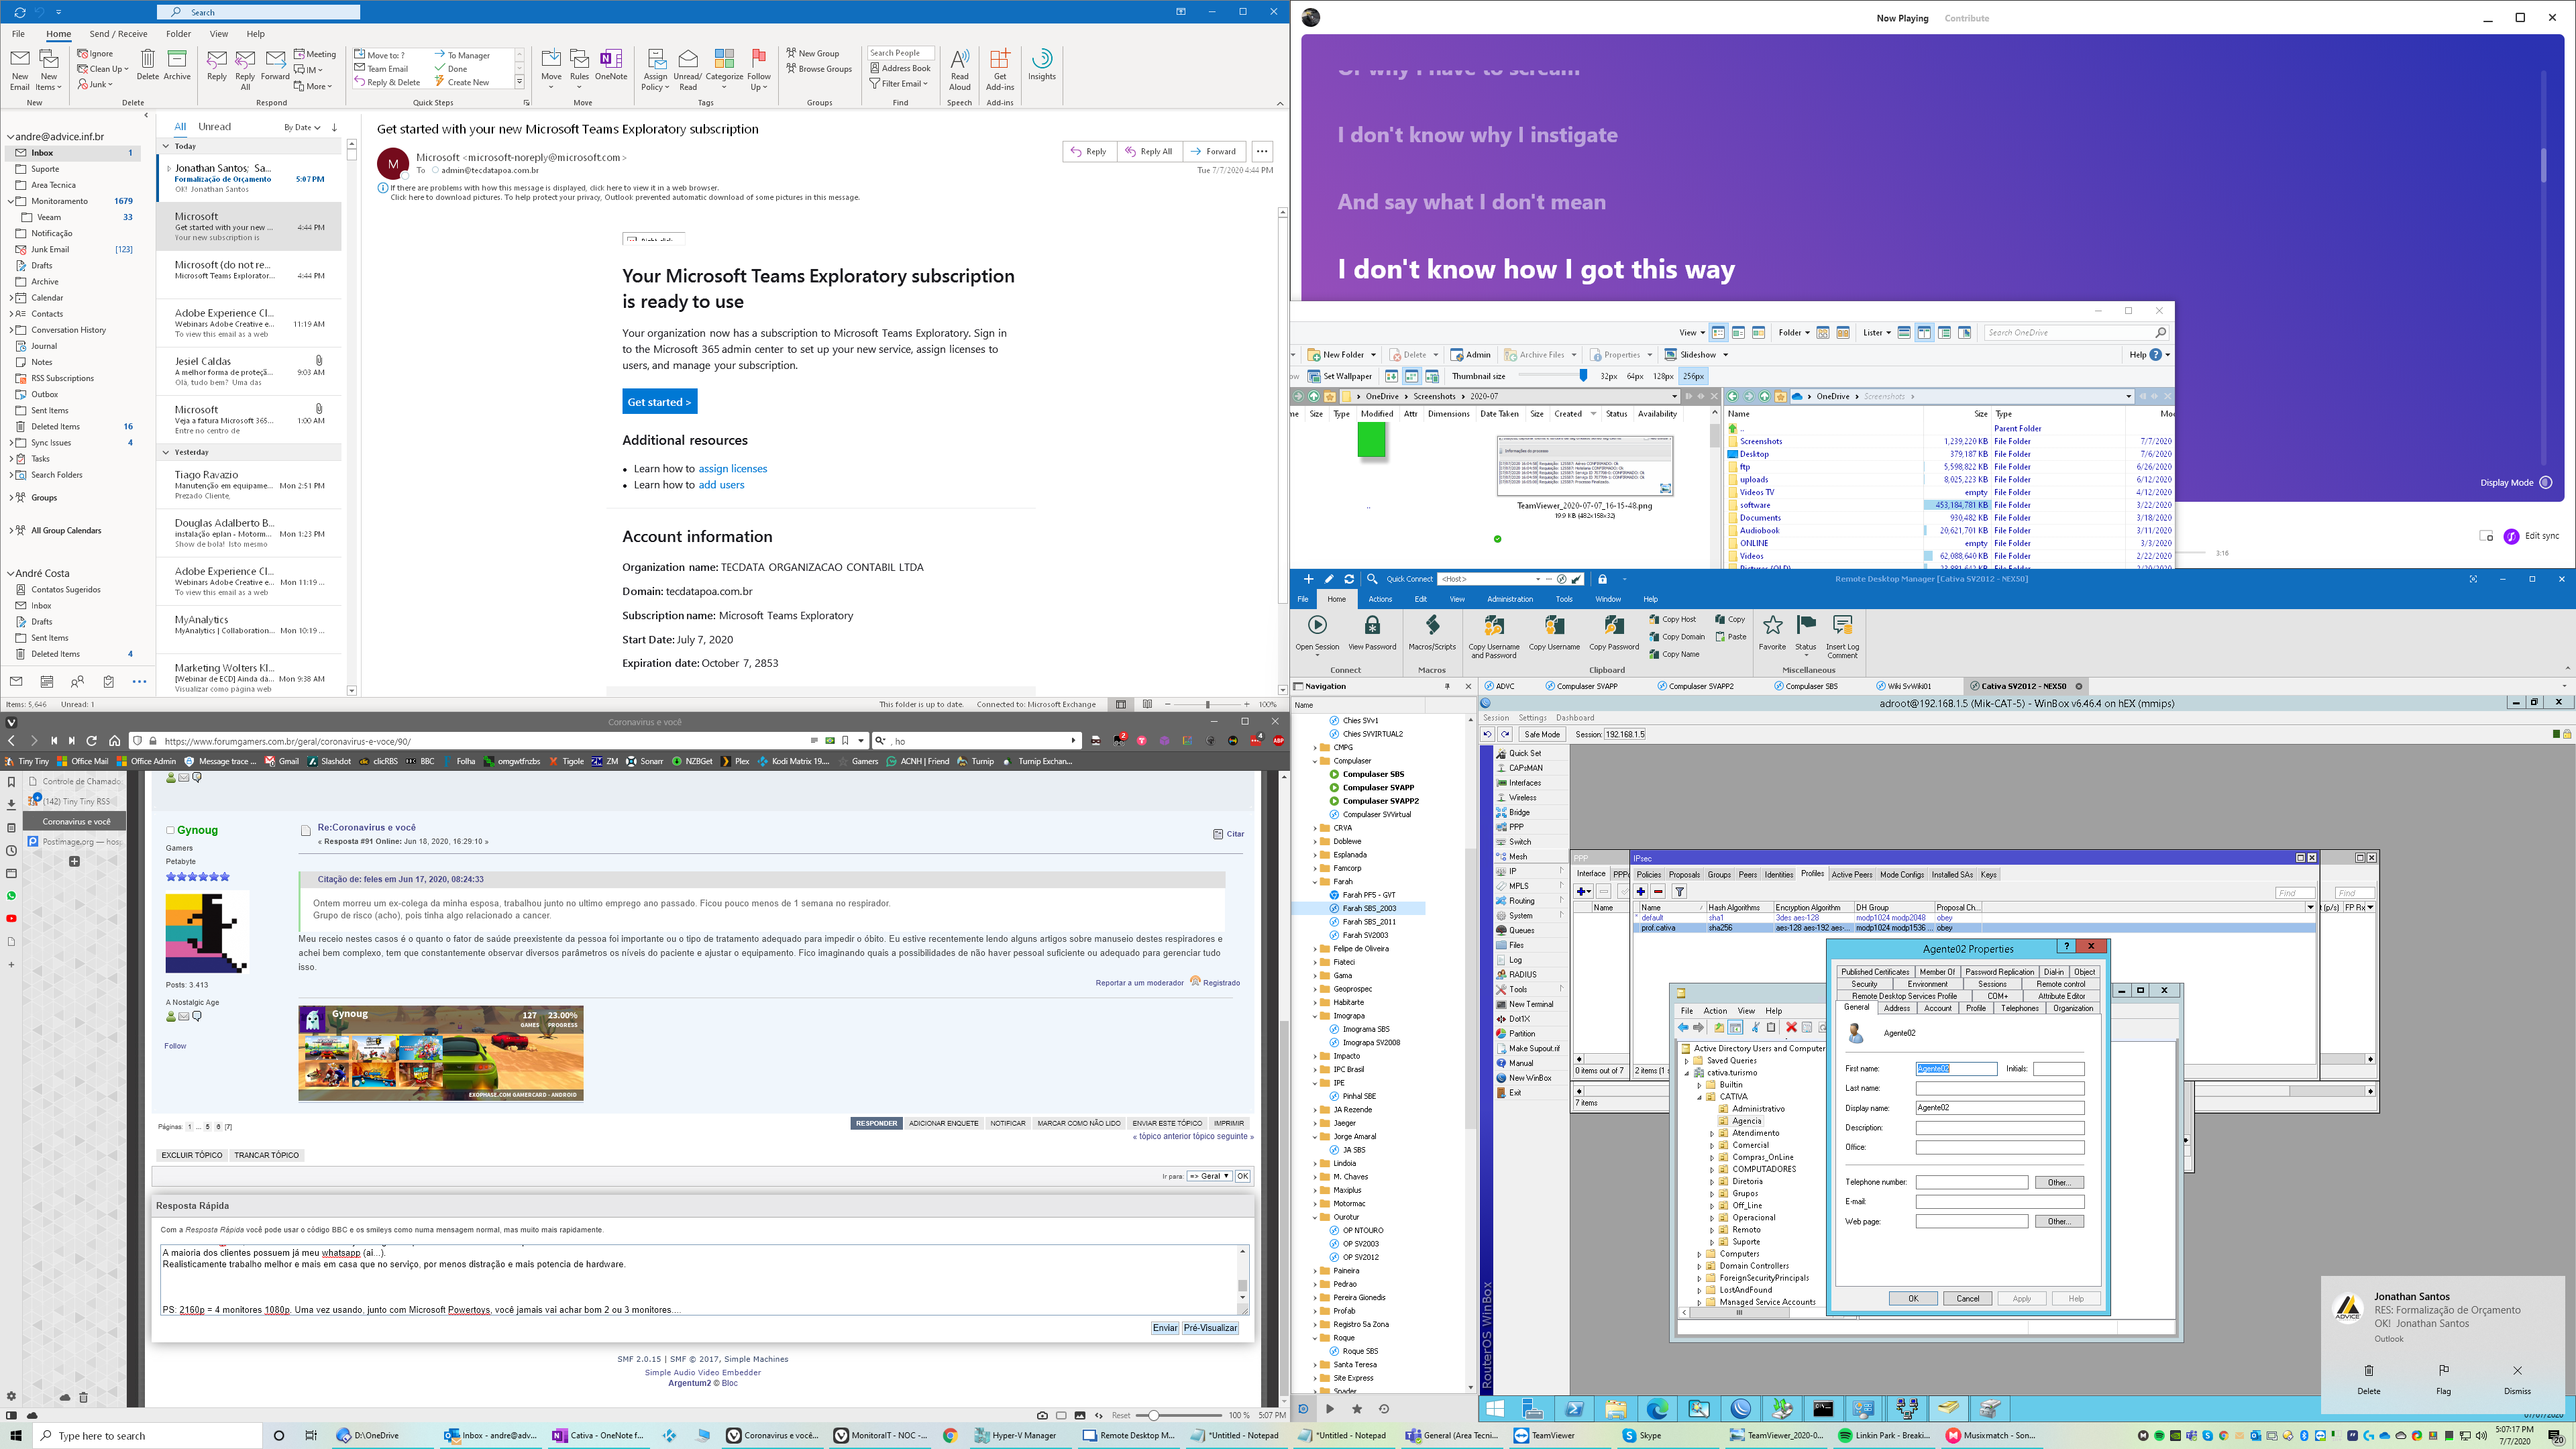Click First name field in Agente02 Properties
Viewport: 2576px width, 1449px height.
pyautogui.click(x=1956, y=1069)
